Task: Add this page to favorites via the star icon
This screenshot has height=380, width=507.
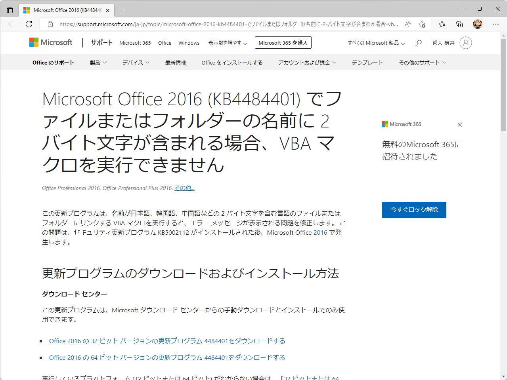Action: point(422,24)
